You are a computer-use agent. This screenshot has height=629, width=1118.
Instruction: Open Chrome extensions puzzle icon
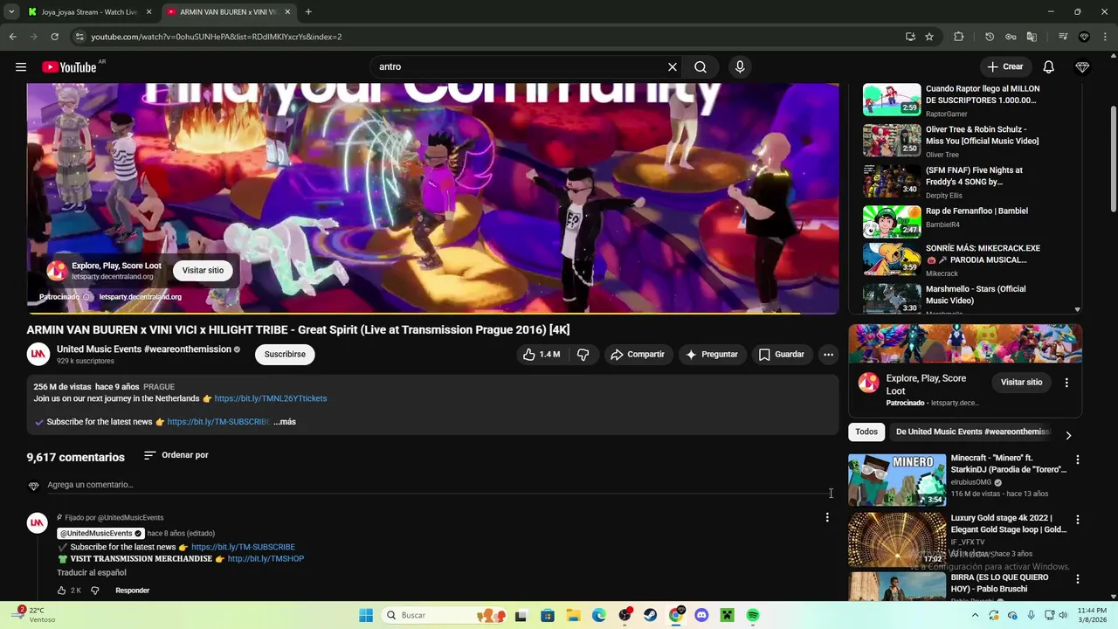959,37
